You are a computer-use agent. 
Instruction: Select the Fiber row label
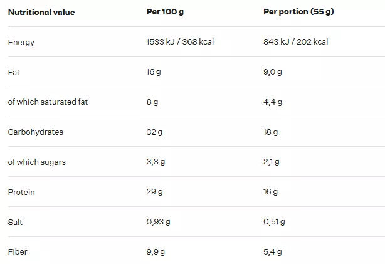point(18,252)
